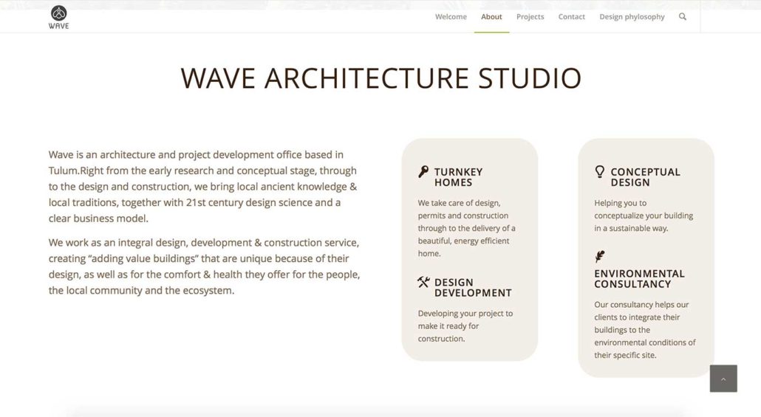Click the Conceptual Design heading
This screenshot has height=417, width=761.
point(645,177)
